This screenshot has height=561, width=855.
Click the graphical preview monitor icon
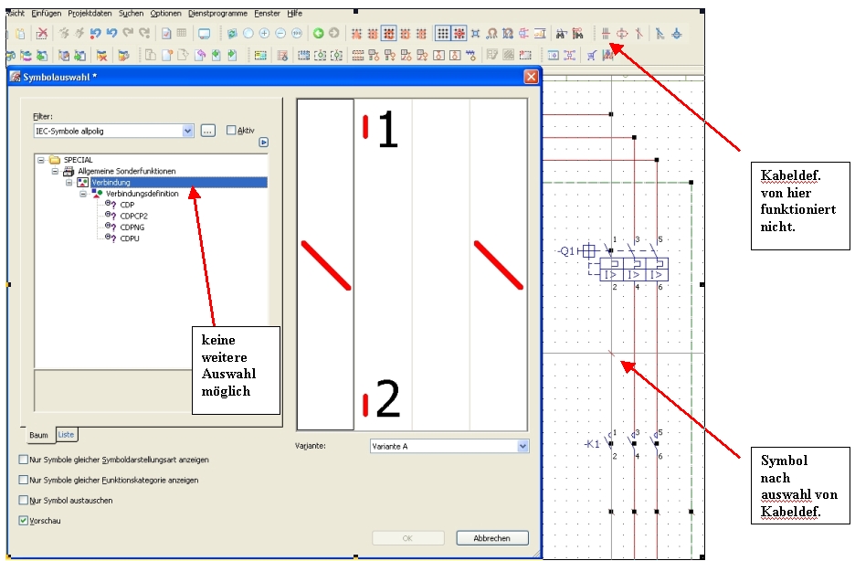coord(205,34)
